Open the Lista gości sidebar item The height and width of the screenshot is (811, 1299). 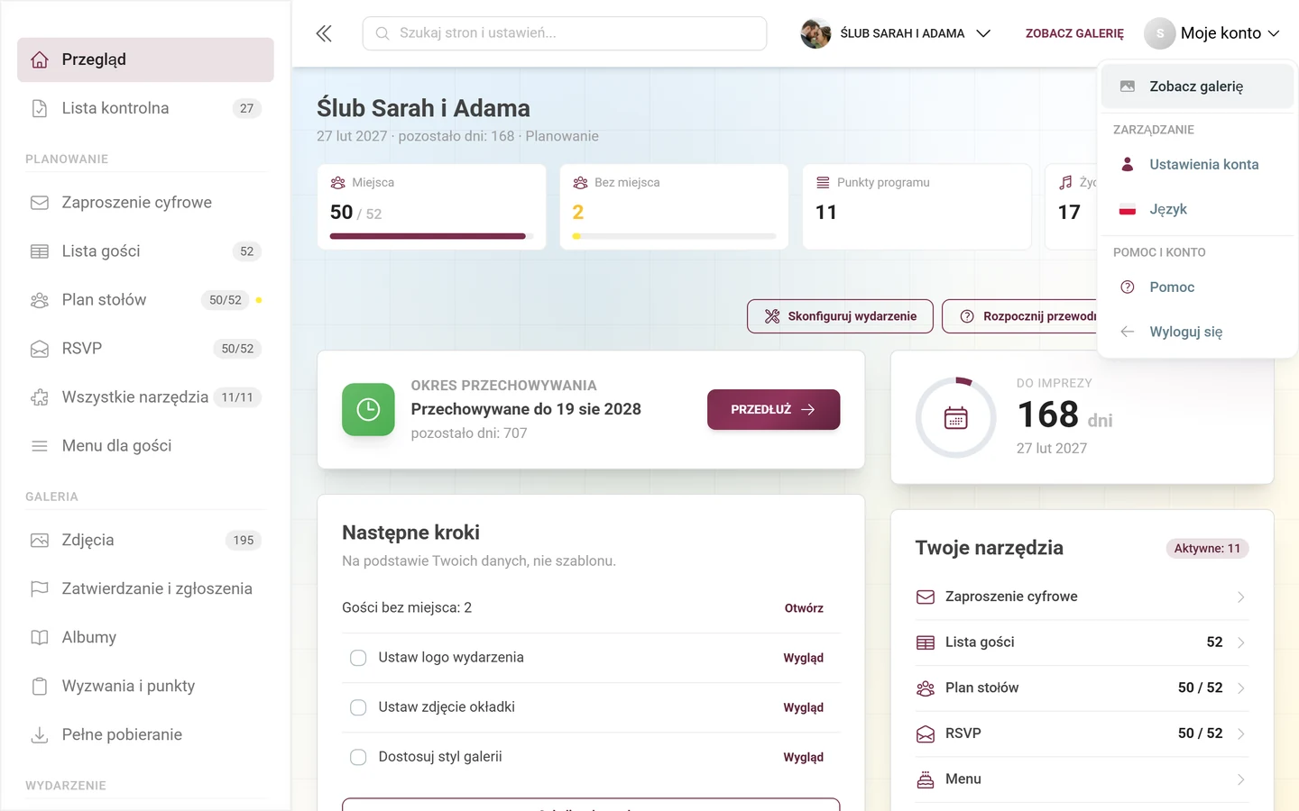pyautogui.click(x=145, y=251)
